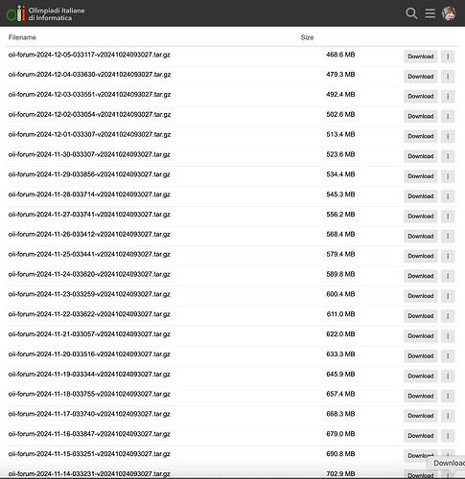Download the oii-forum-2024-11-29 archive

pyautogui.click(x=421, y=176)
